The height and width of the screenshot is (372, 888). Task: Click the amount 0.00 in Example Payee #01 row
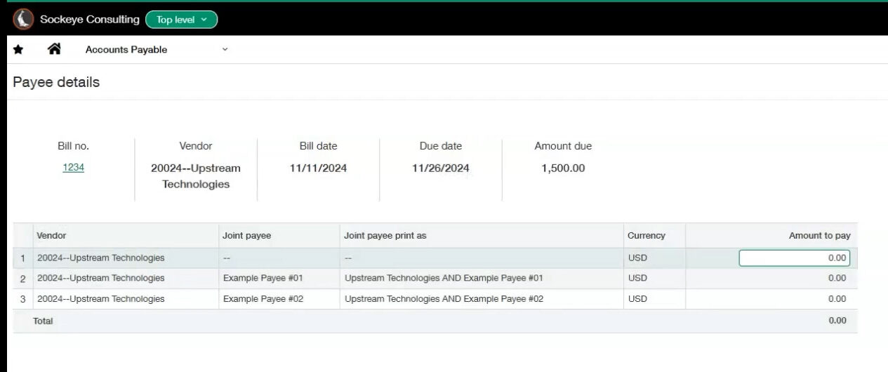tap(837, 279)
